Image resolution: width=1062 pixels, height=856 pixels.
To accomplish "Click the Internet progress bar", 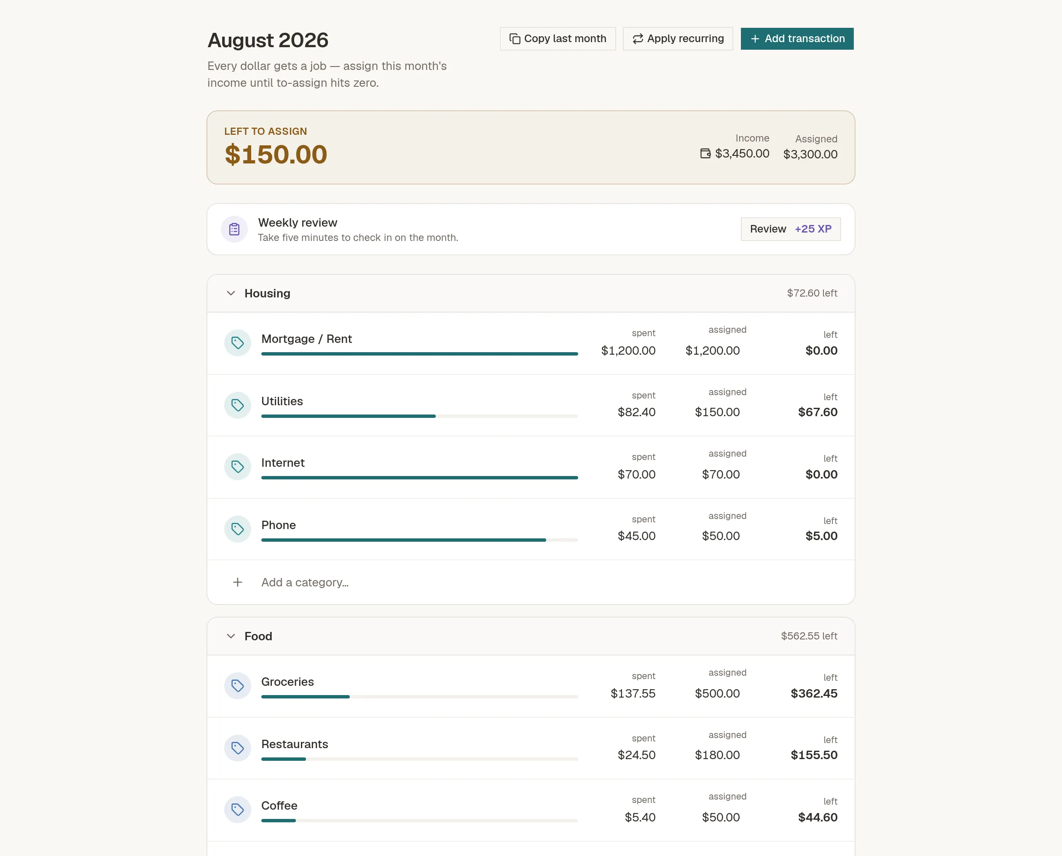I will (419, 477).
